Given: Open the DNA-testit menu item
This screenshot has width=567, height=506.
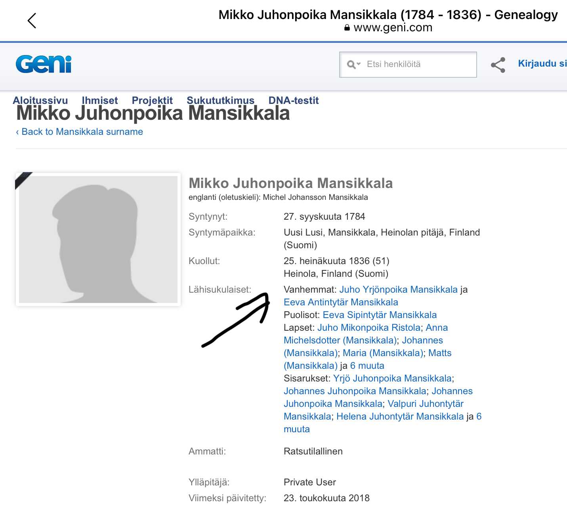Looking at the screenshot, I should [x=294, y=100].
